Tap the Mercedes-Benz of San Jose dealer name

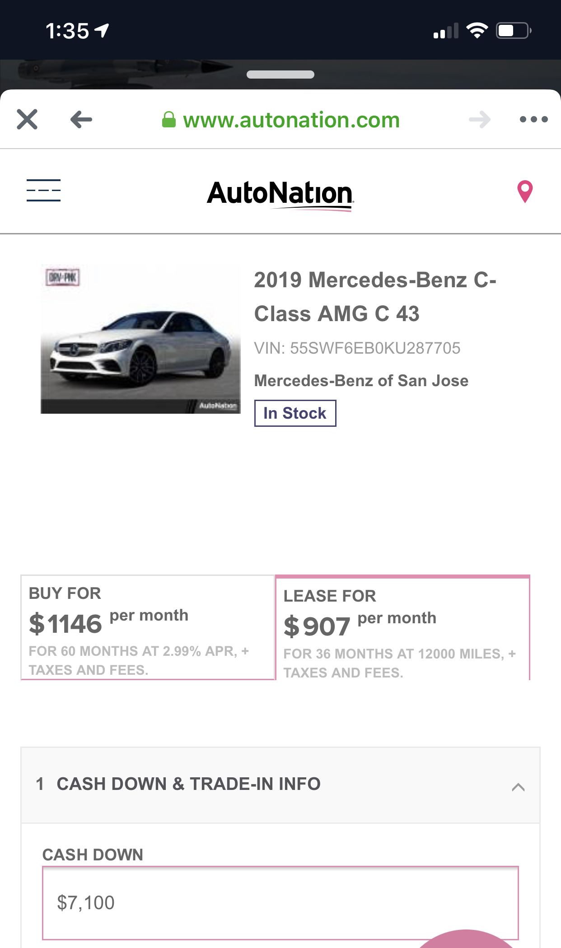point(361,381)
